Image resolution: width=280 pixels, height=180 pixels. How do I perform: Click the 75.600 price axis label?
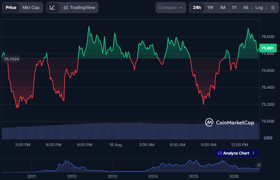[268, 71]
